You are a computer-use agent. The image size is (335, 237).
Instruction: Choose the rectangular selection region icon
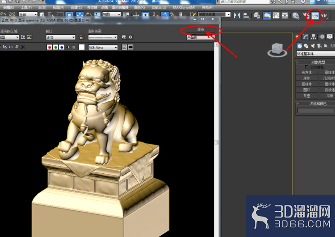coord(60,15)
